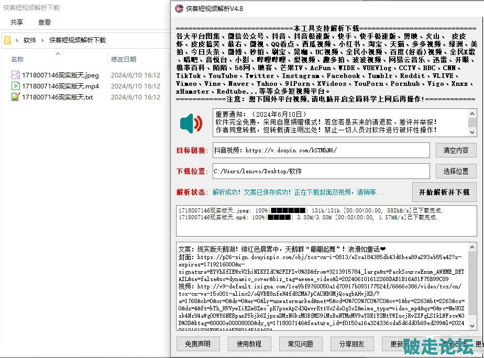Open the 共享 ribbon tab
The image size is (484, 358).
tap(17, 23)
